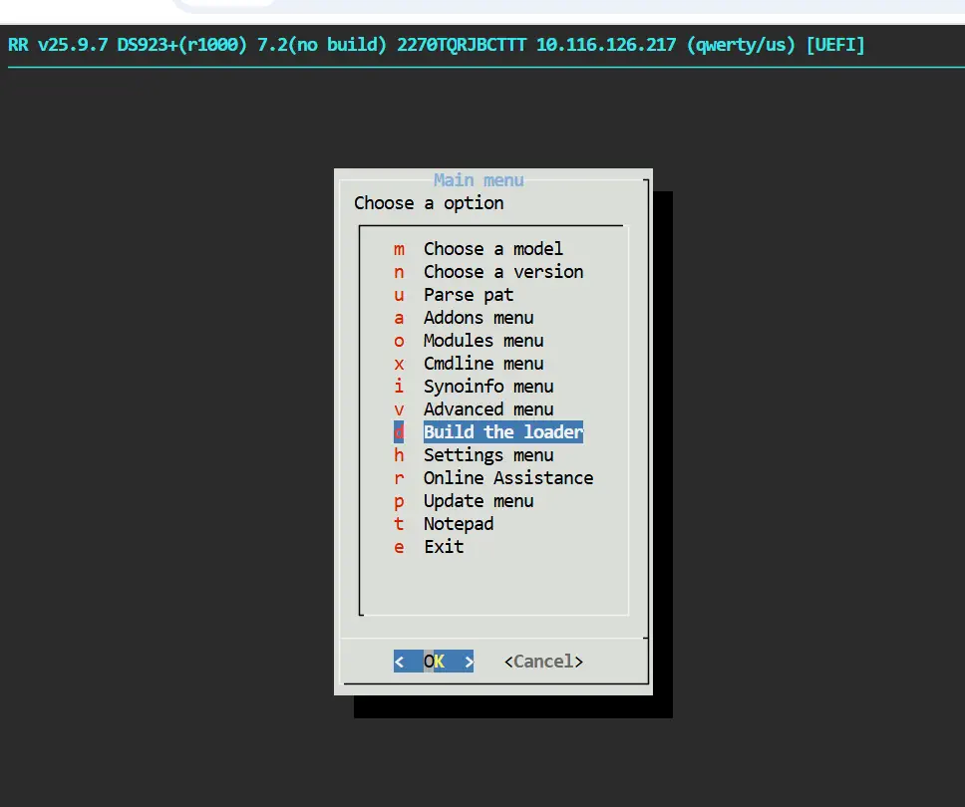This screenshot has width=965, height=807.
Task: Open the Synoinfo menu
Action: tap(487, 387)
